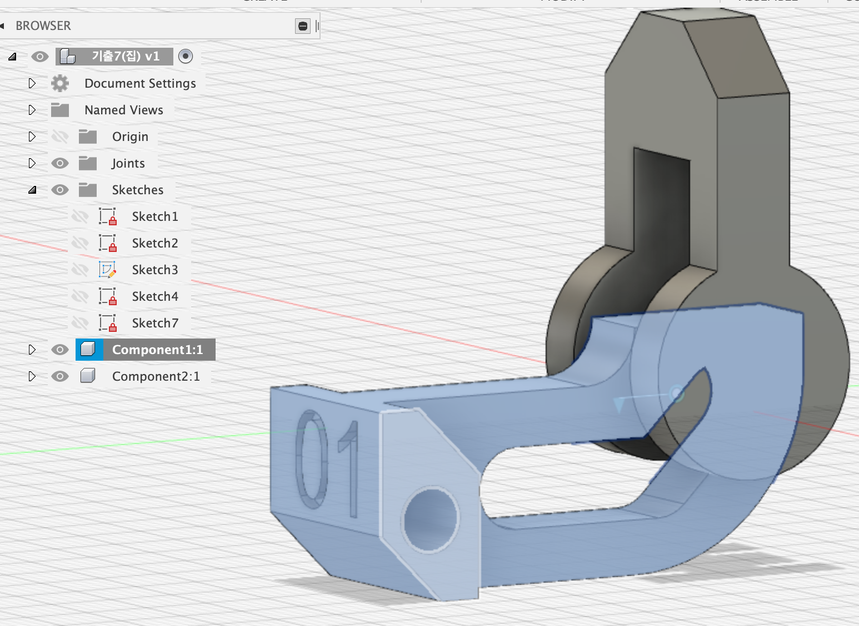Expand the Joints folder
Image resolution: width=859 pixels, height=626 pixels.
click(32, 163)
